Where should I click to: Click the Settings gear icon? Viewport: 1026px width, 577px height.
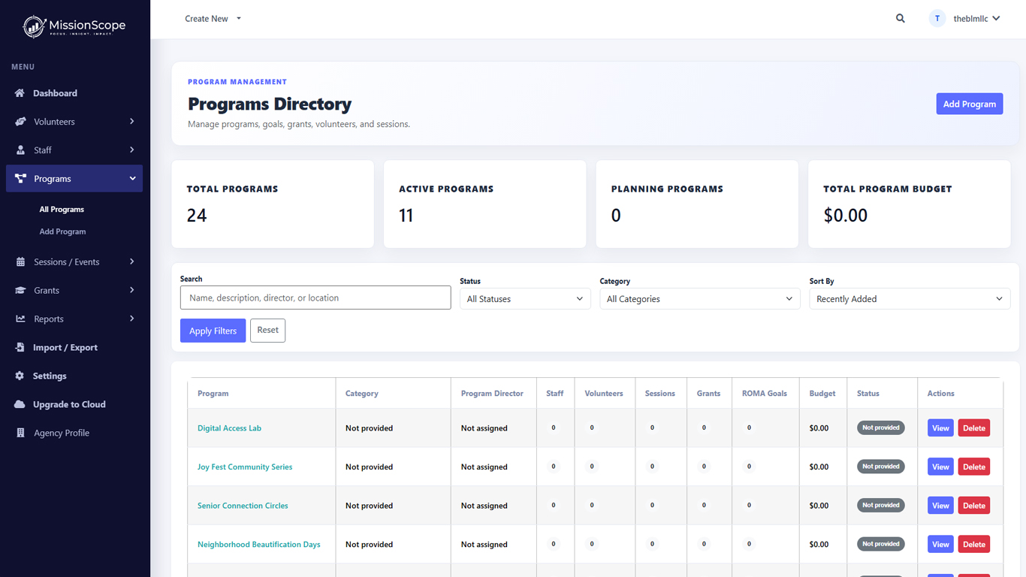point(20,376)
